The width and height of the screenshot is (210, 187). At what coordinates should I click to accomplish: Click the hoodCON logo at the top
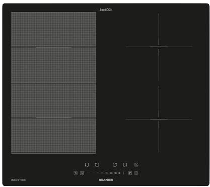106,10
